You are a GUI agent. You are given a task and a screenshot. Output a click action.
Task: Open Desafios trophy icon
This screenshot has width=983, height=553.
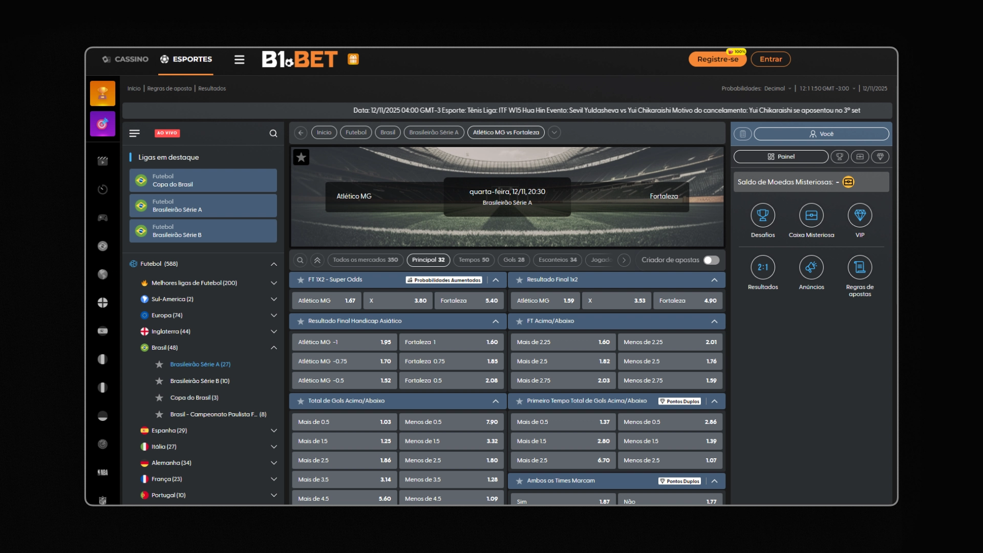click(762, 216)
